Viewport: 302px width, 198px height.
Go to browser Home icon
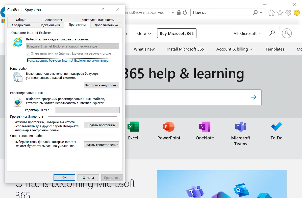[271, 13]
